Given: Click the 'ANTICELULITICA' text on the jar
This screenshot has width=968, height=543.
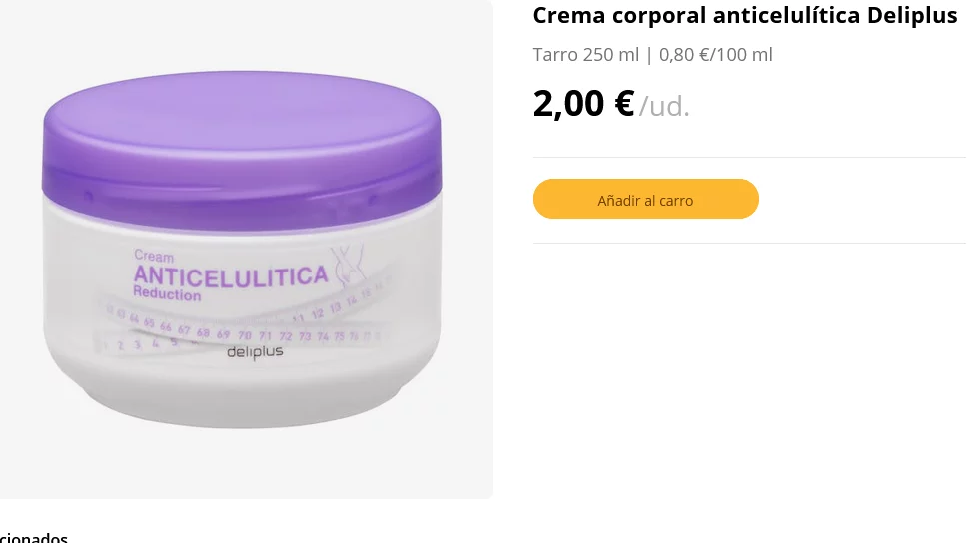Looking at the screenshot, I should [x=231, y=275].
